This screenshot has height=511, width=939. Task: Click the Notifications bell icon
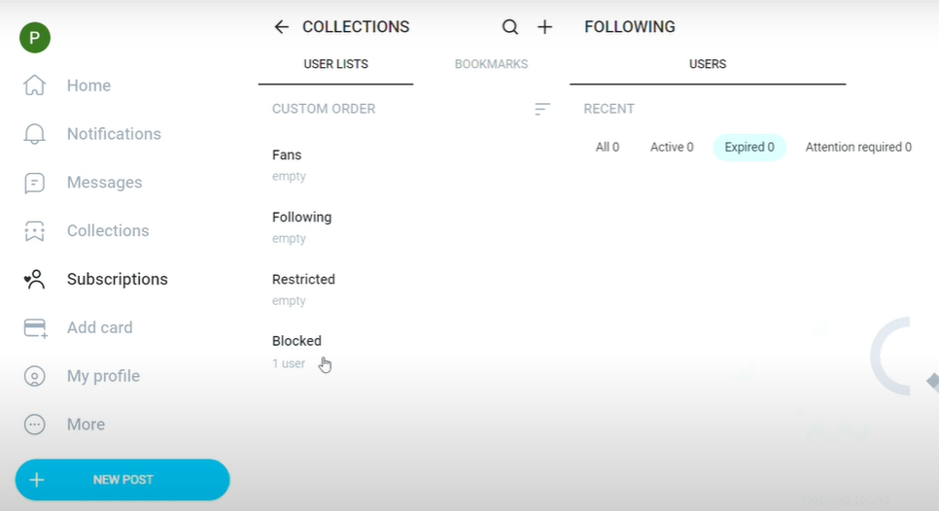point(35,133)
